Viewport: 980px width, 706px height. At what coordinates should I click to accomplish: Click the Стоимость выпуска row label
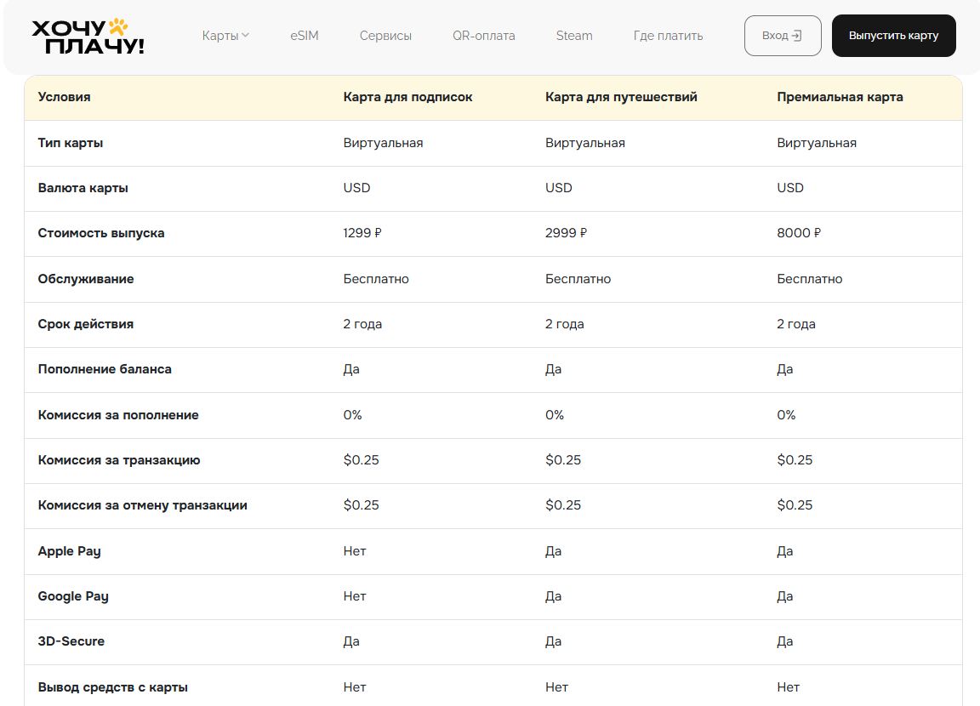101,233
